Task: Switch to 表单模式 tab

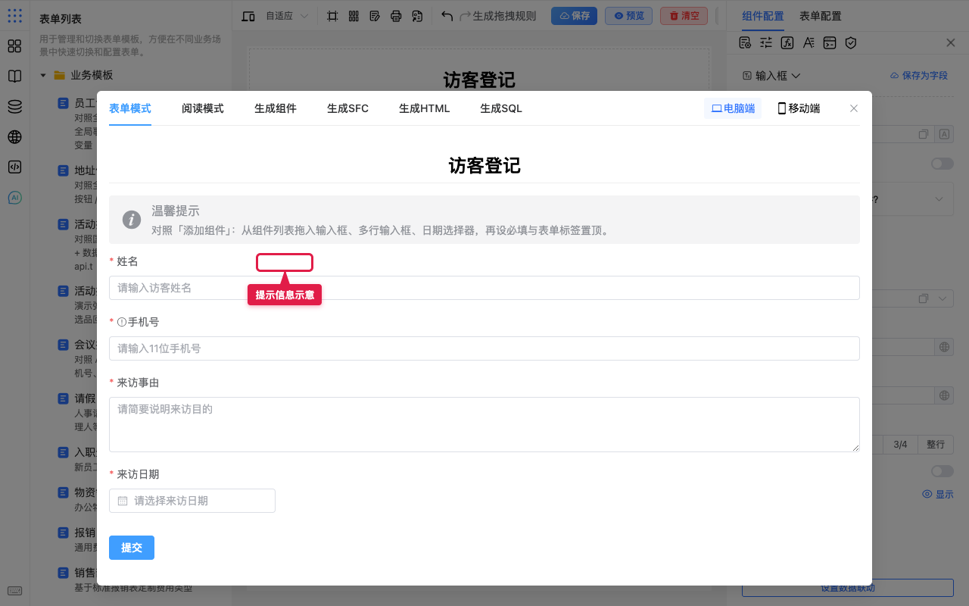Action: [x=130, y=108]
